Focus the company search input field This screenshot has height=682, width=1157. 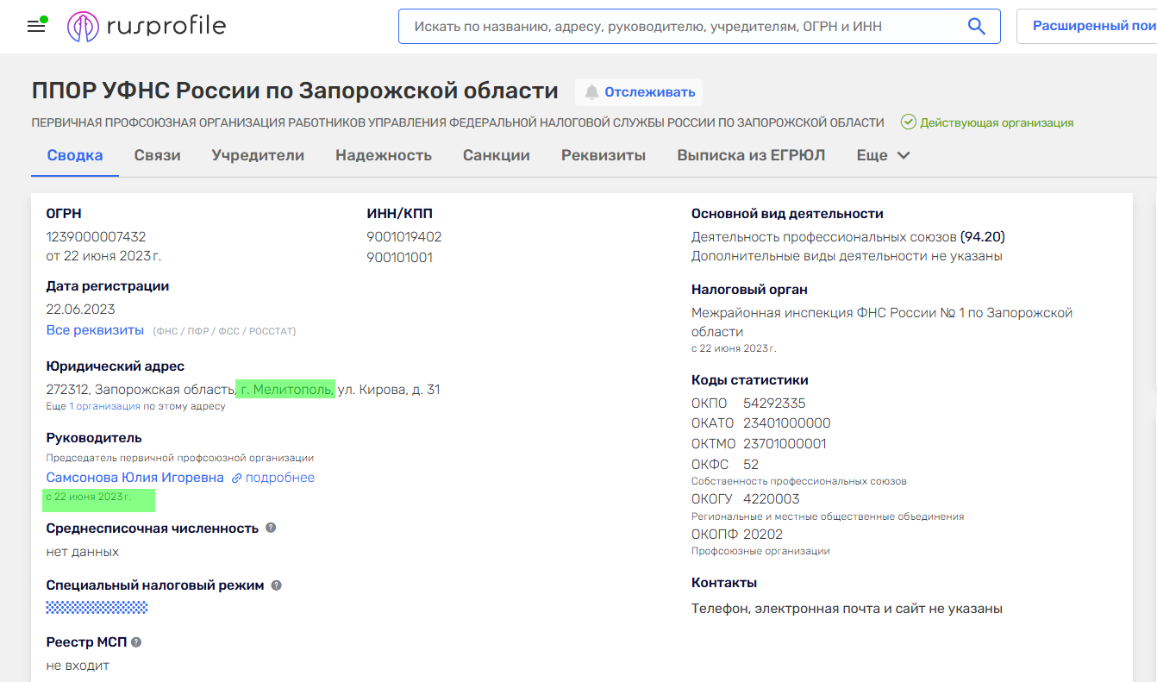click(681, 27)
